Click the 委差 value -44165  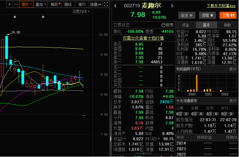click(167, 32)
